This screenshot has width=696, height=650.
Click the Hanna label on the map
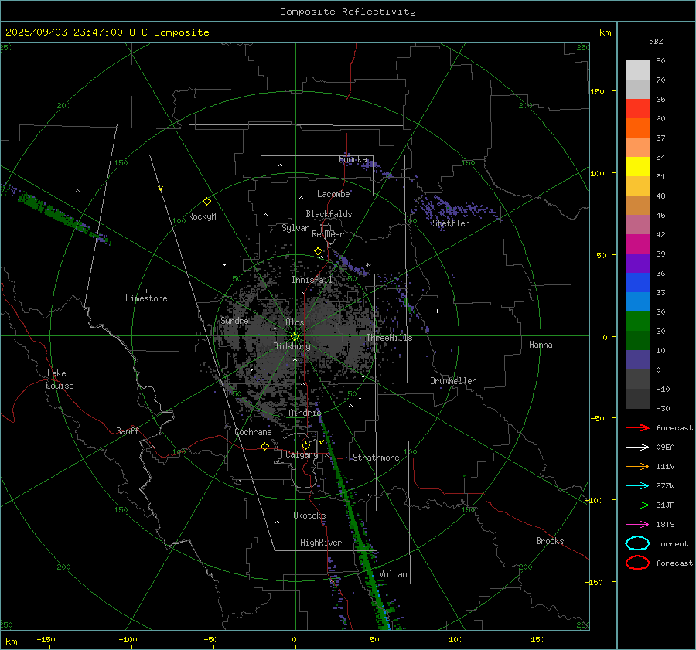541,345
